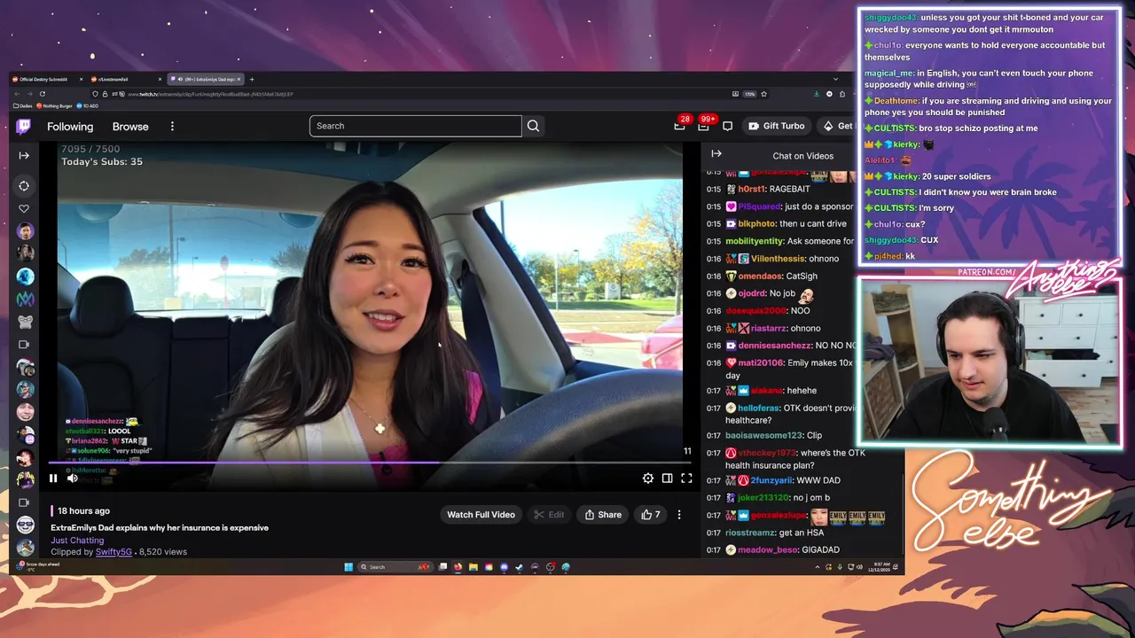The width and height of the screenshot is (1135, 638).
Task: Enter fullscreen on the video player
Action: (686, 478)
